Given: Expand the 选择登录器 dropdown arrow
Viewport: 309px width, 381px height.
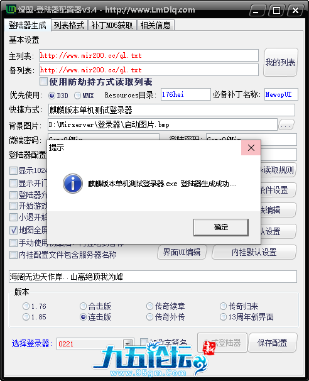Looking at the screenshot, I should 128,343.
